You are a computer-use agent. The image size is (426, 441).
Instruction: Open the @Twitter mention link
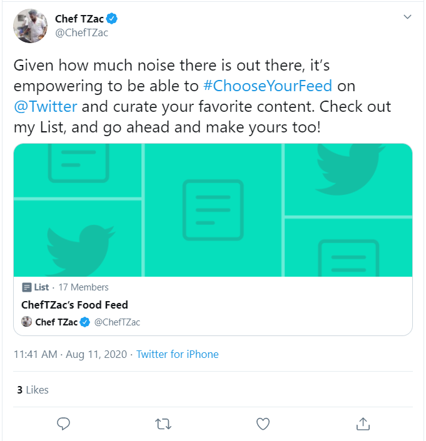pos(45,106)
